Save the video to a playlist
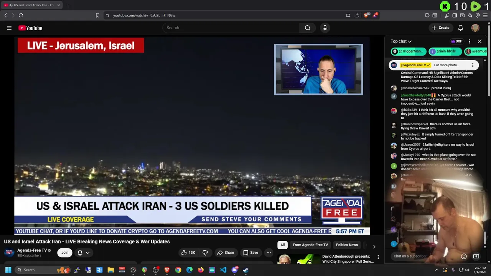Image resolution: width=491 pixels, height=276 pixels. 250,253
